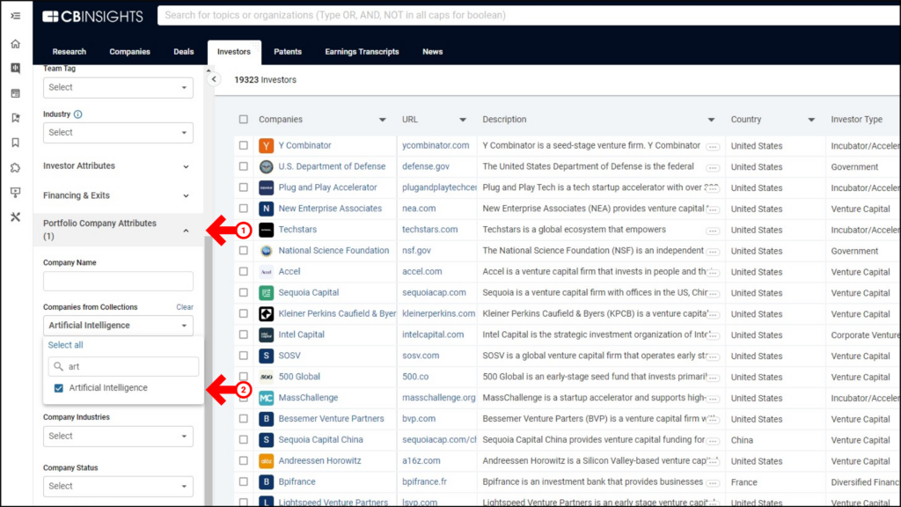901x507 pixels.
Task: Click the National Science Foundation logo icon
Action: click(266, 251)
